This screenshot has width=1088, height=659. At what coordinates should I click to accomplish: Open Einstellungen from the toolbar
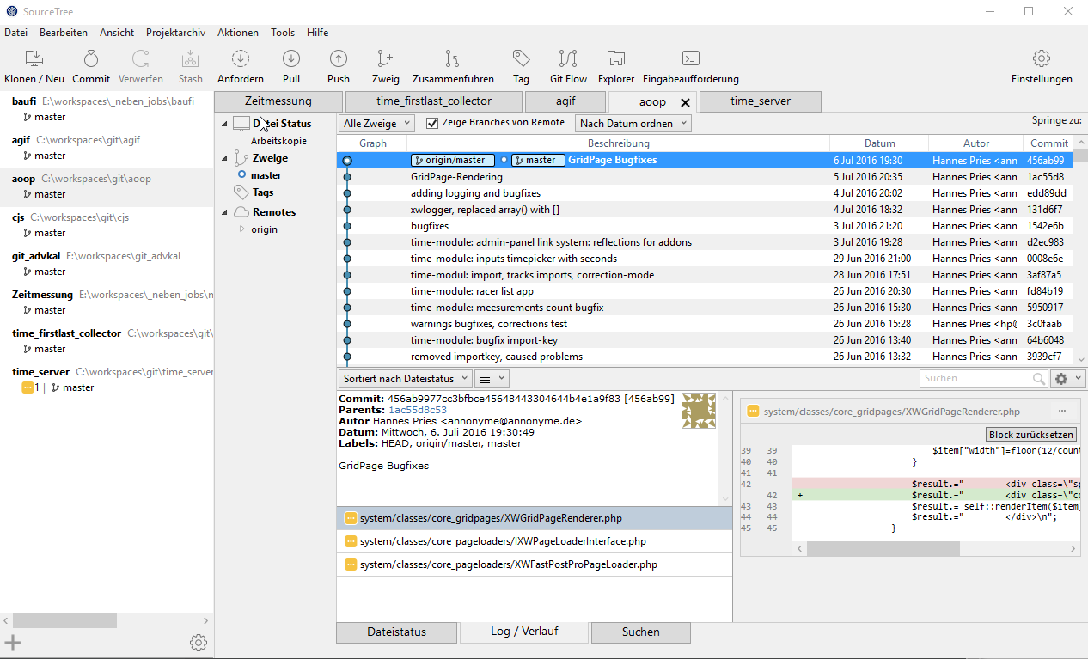1042,58
